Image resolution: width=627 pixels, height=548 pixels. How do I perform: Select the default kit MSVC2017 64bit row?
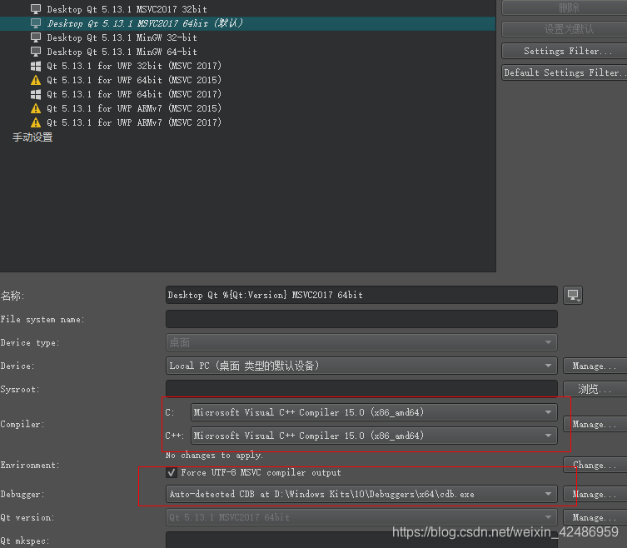(247, 23)
